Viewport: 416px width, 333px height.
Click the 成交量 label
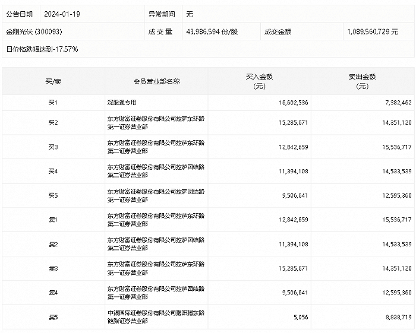click(x=160, y=32)
